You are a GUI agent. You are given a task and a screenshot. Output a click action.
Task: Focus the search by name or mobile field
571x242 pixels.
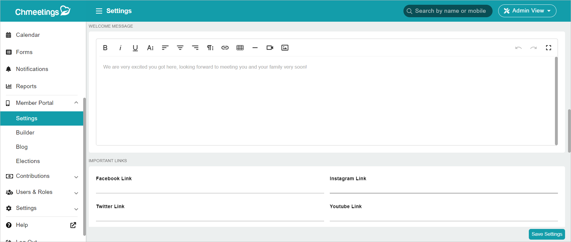tap(448, 11)
